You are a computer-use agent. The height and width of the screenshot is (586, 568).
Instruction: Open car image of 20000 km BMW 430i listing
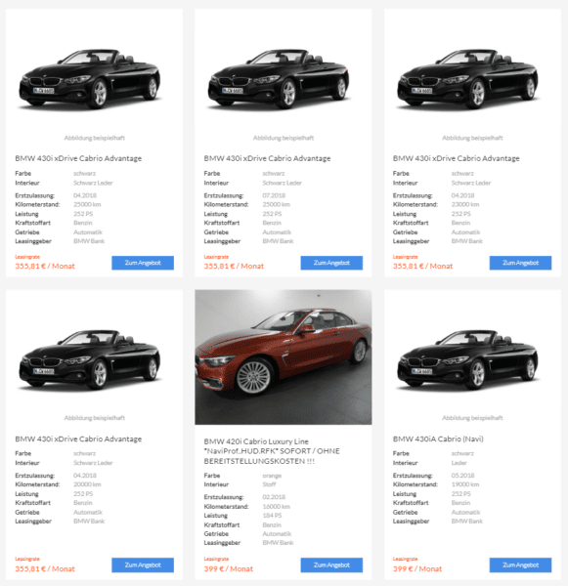(x=90, y=359)
